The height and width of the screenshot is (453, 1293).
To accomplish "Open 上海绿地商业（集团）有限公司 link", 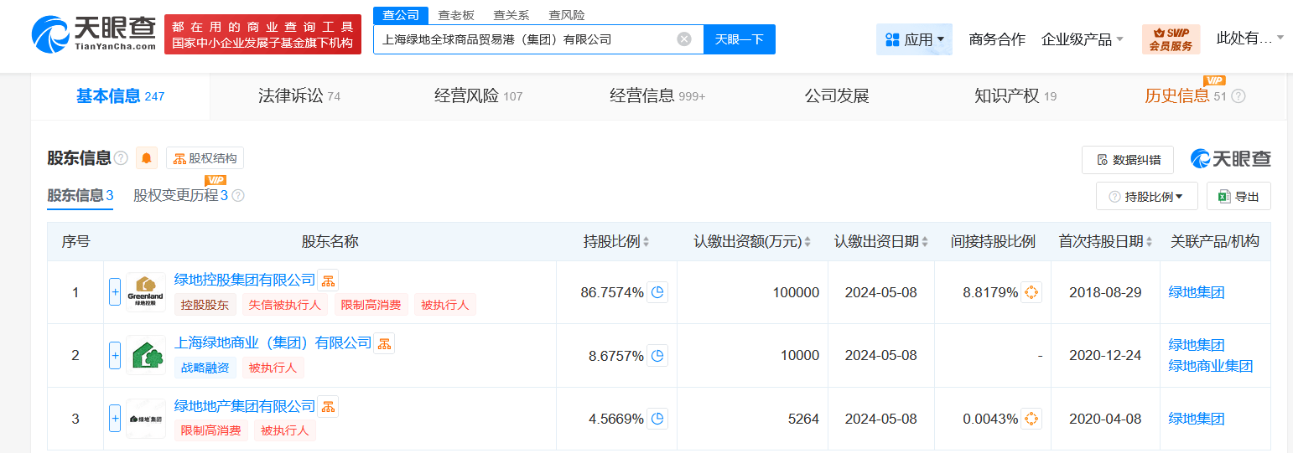I will 273,343.
